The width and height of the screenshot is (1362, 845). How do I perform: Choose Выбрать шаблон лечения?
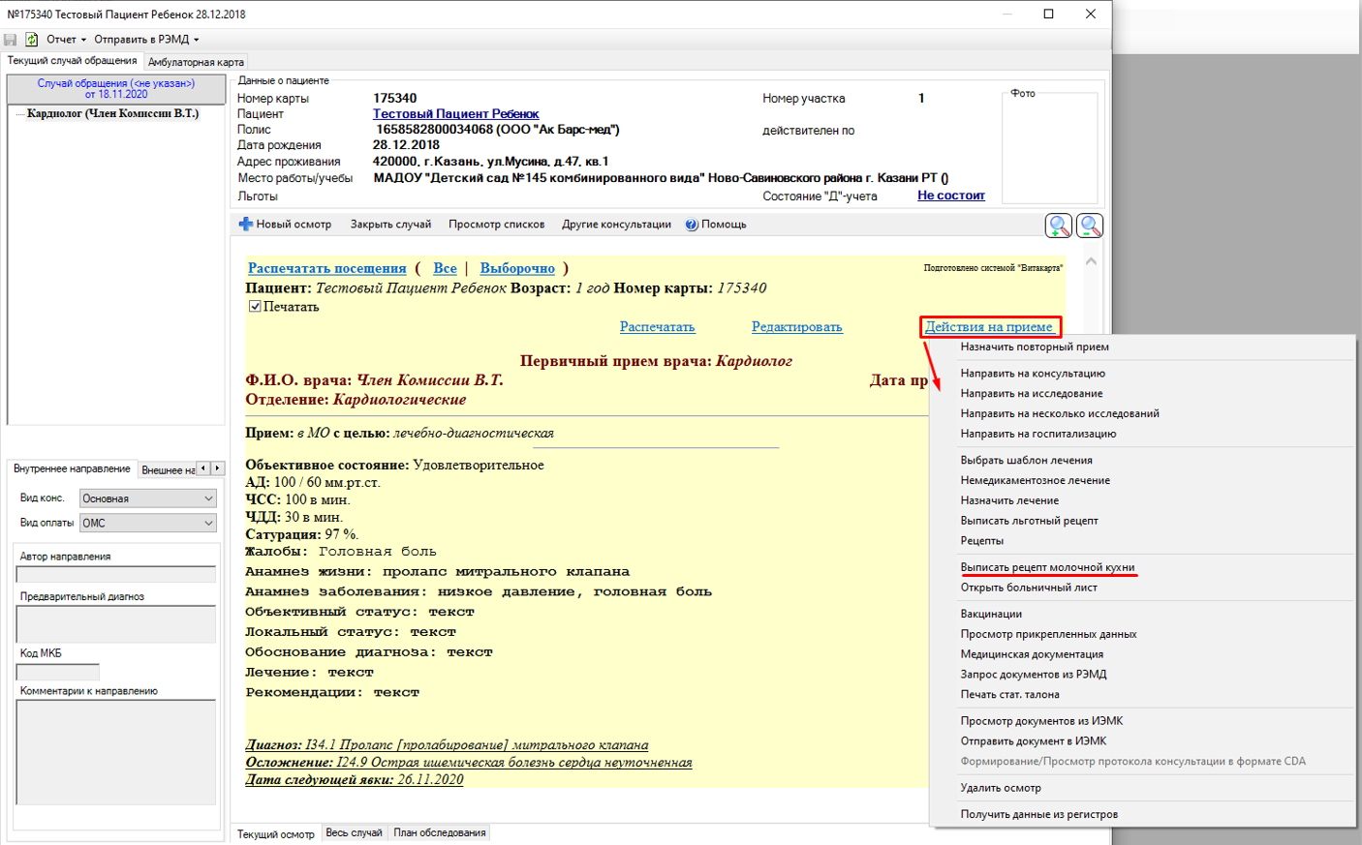tap(1026, 461)
